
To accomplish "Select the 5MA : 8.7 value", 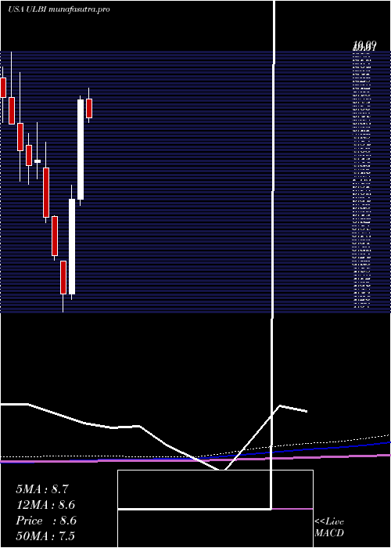I will click(42, 489).
